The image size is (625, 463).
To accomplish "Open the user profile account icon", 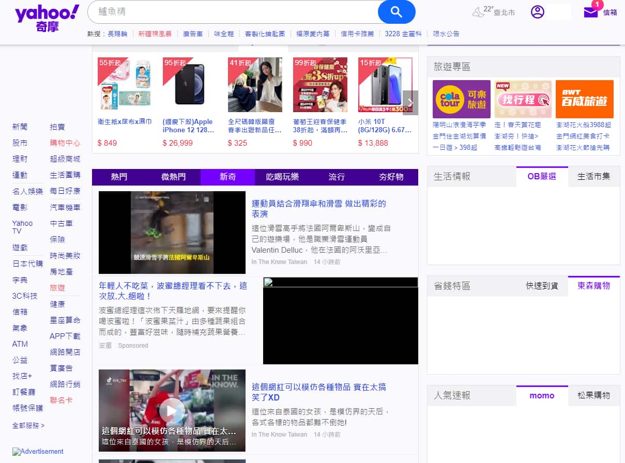I will click(538, 12).
